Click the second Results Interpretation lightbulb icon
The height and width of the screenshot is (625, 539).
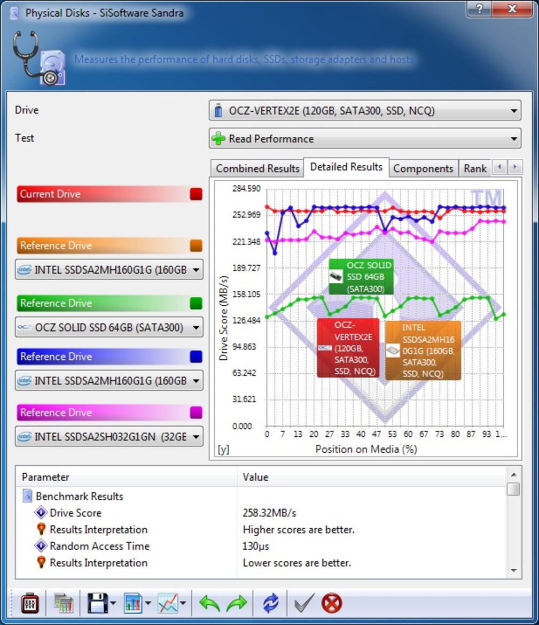(41, 562)
